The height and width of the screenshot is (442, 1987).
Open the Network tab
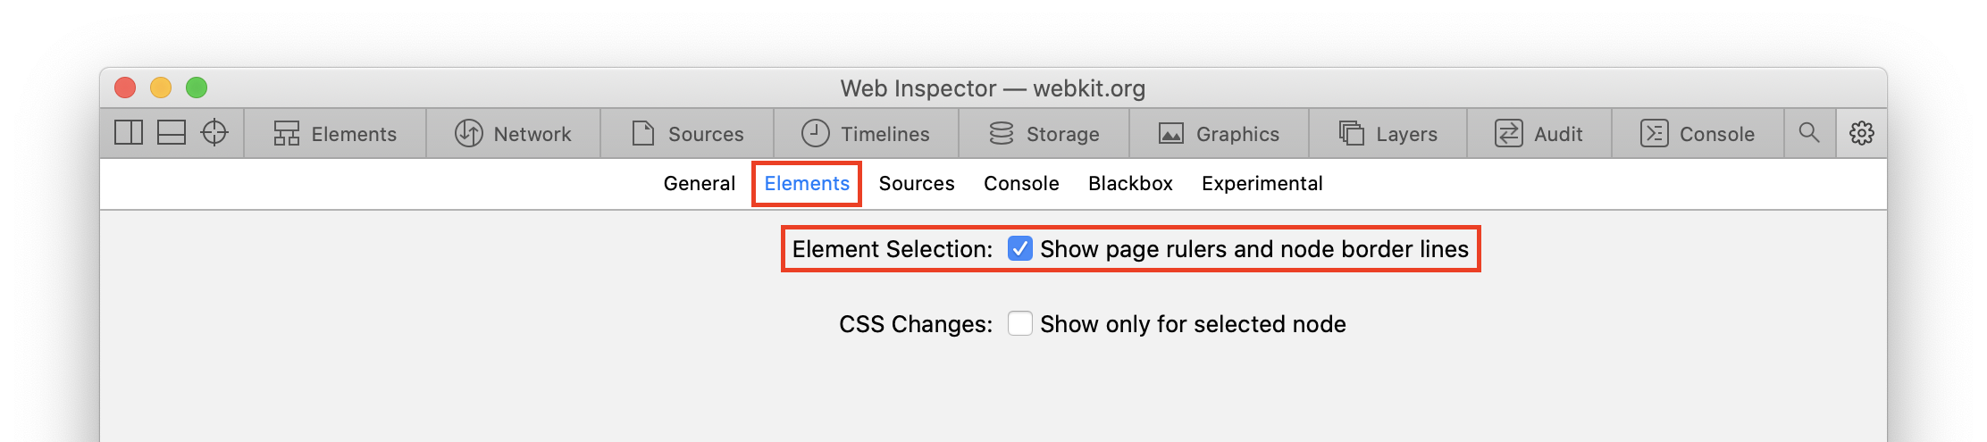[x=513, y=134]
